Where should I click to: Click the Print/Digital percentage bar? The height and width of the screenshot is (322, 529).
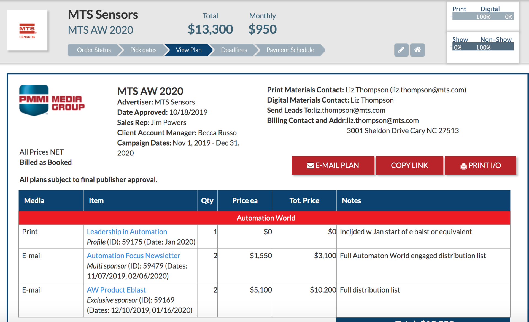point(483,17)
